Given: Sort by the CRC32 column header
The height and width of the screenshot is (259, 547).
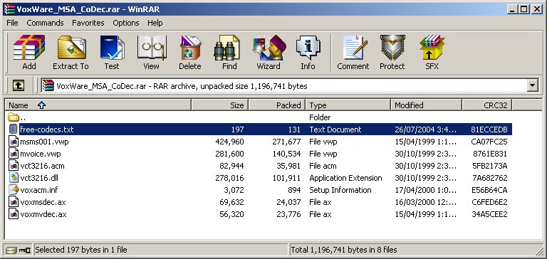Looking at the screenshot, I should click(x=487, y=105).
